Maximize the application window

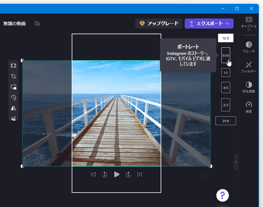click(x=237, y=8)
